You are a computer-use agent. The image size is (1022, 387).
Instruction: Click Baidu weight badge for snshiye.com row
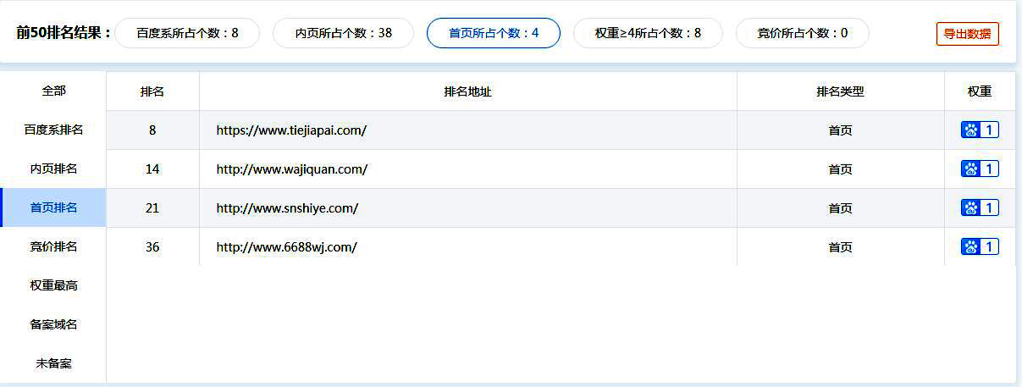tap(980, 208)
